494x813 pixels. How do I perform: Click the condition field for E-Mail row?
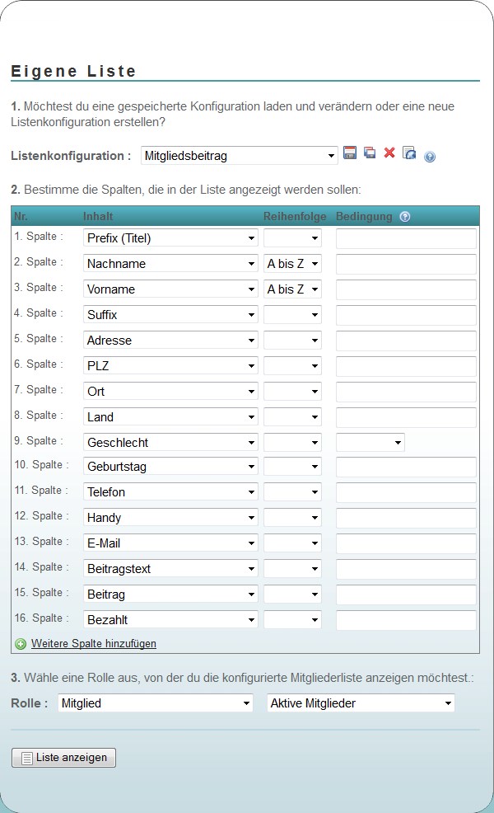(406, 543)
